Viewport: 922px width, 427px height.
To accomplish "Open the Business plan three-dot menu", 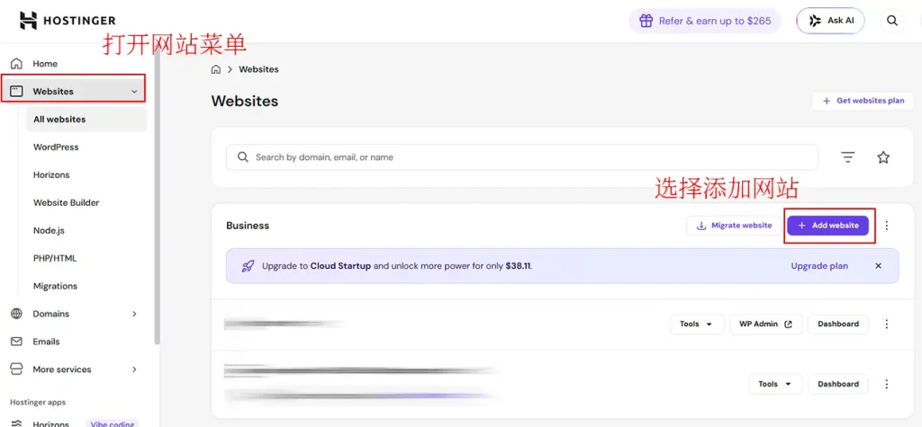I will click(x=887, y=226).
